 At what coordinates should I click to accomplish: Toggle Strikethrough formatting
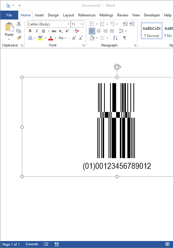(x=54, y=31)
